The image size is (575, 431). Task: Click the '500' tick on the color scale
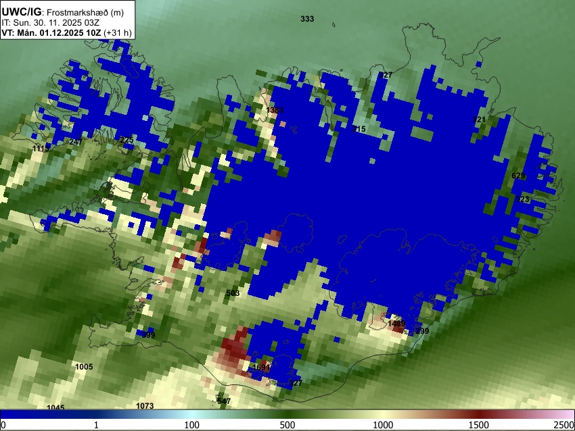click(287, 425)
